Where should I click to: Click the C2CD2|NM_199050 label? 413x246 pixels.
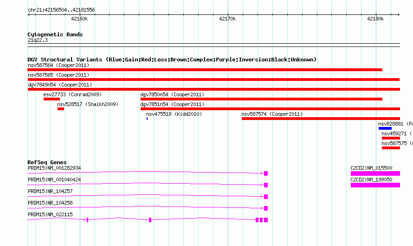(x=371, y=180)
